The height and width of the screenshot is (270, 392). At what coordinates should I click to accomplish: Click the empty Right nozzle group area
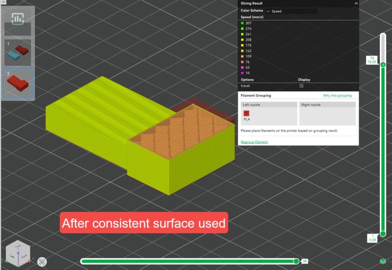pyautogui.click(x=327, y=116)
